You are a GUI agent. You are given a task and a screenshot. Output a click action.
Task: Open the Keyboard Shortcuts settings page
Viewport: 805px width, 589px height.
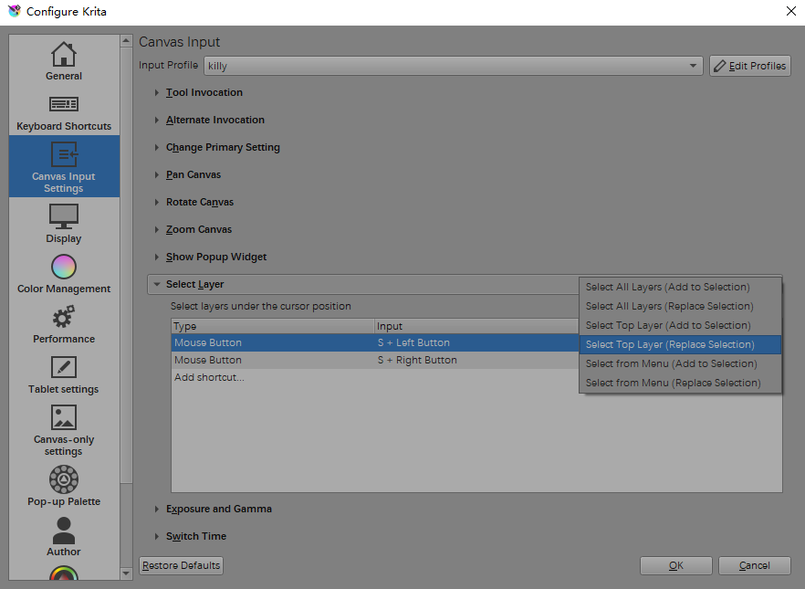coord(64,111)
